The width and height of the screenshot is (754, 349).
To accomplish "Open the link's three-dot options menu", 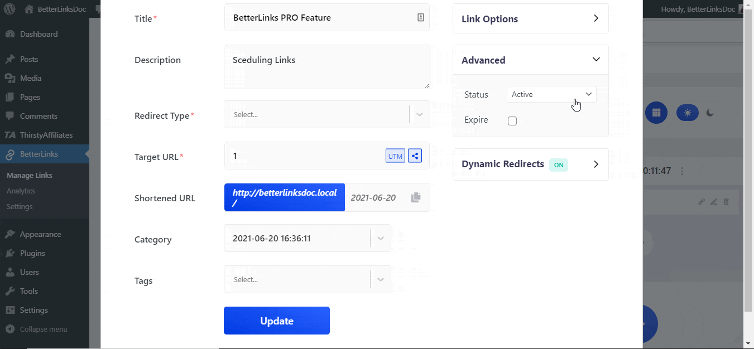I will 683,172.
